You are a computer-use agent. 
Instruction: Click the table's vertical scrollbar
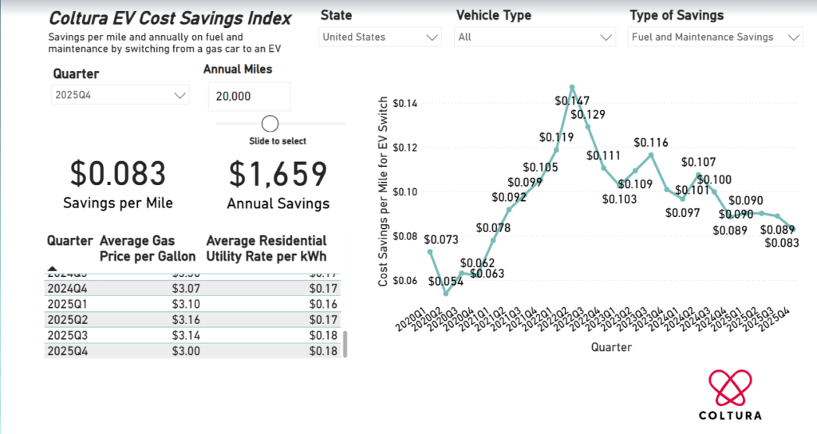coord(345,344)
